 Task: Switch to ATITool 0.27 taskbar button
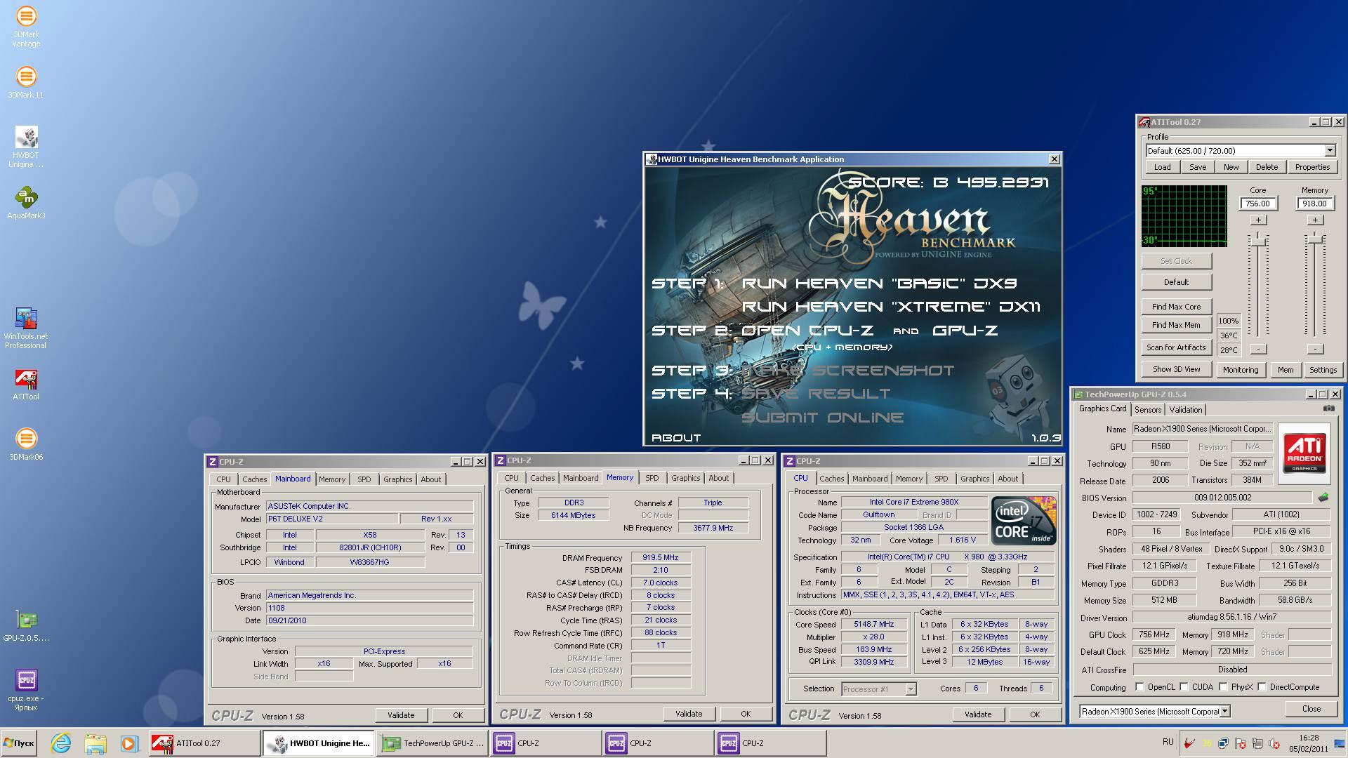[204, 743]
